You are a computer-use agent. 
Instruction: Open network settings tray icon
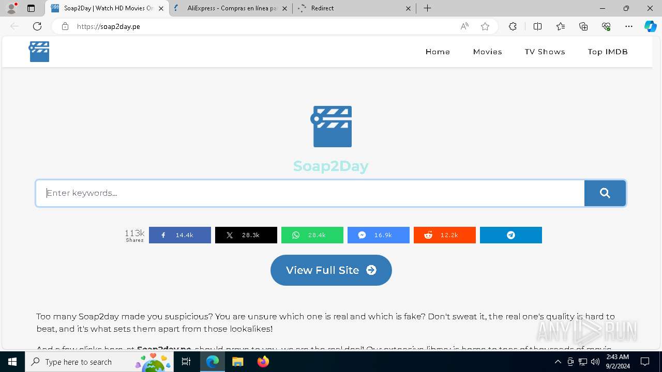pos(583,362)
